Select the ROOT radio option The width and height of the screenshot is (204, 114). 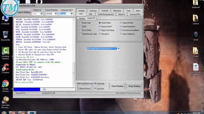[x=80, y=27]
